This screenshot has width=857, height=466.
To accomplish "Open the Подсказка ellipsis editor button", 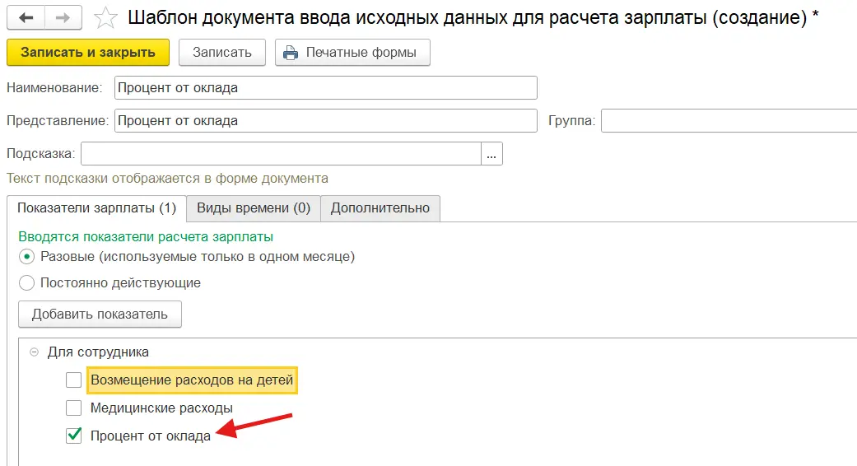I will pos(492,154).
